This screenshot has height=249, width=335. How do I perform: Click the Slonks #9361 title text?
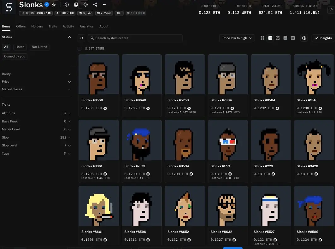[x=92, y=166]
